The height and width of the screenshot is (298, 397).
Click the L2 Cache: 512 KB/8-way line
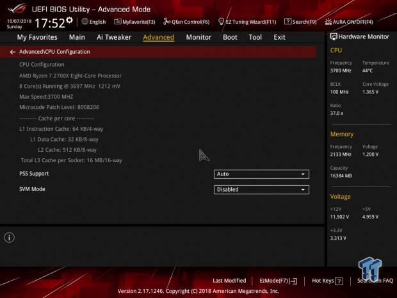(x=67, y=150)
